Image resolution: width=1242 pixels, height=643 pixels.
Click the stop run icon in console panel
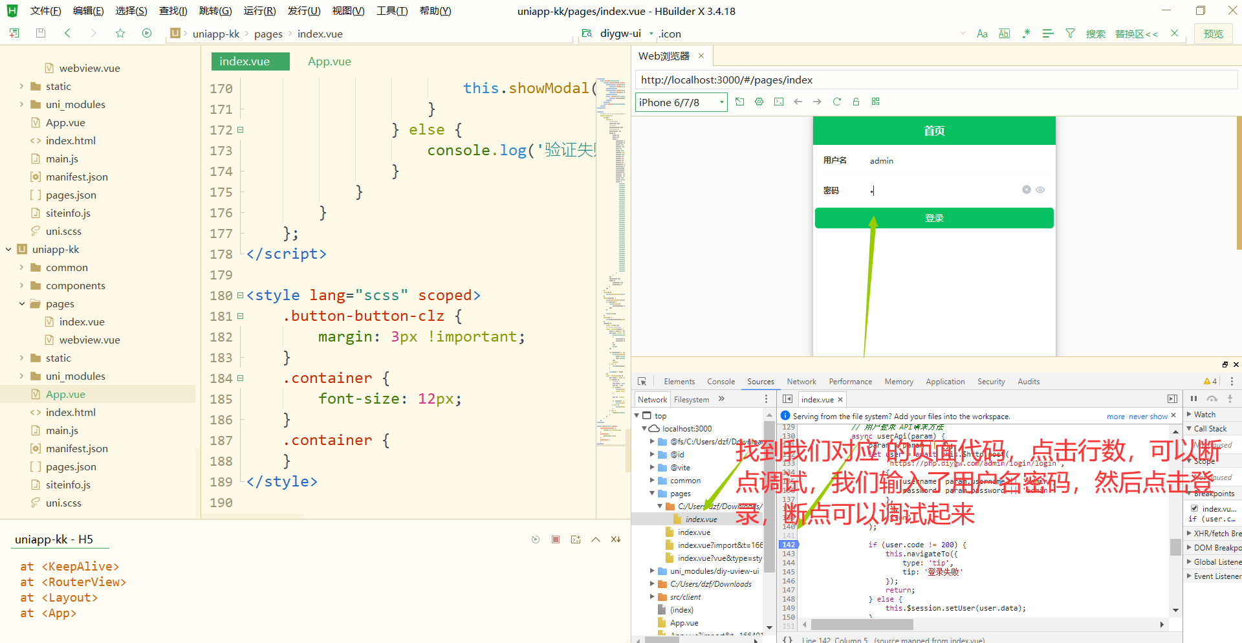pyautogui.click(x=556, y=539)
